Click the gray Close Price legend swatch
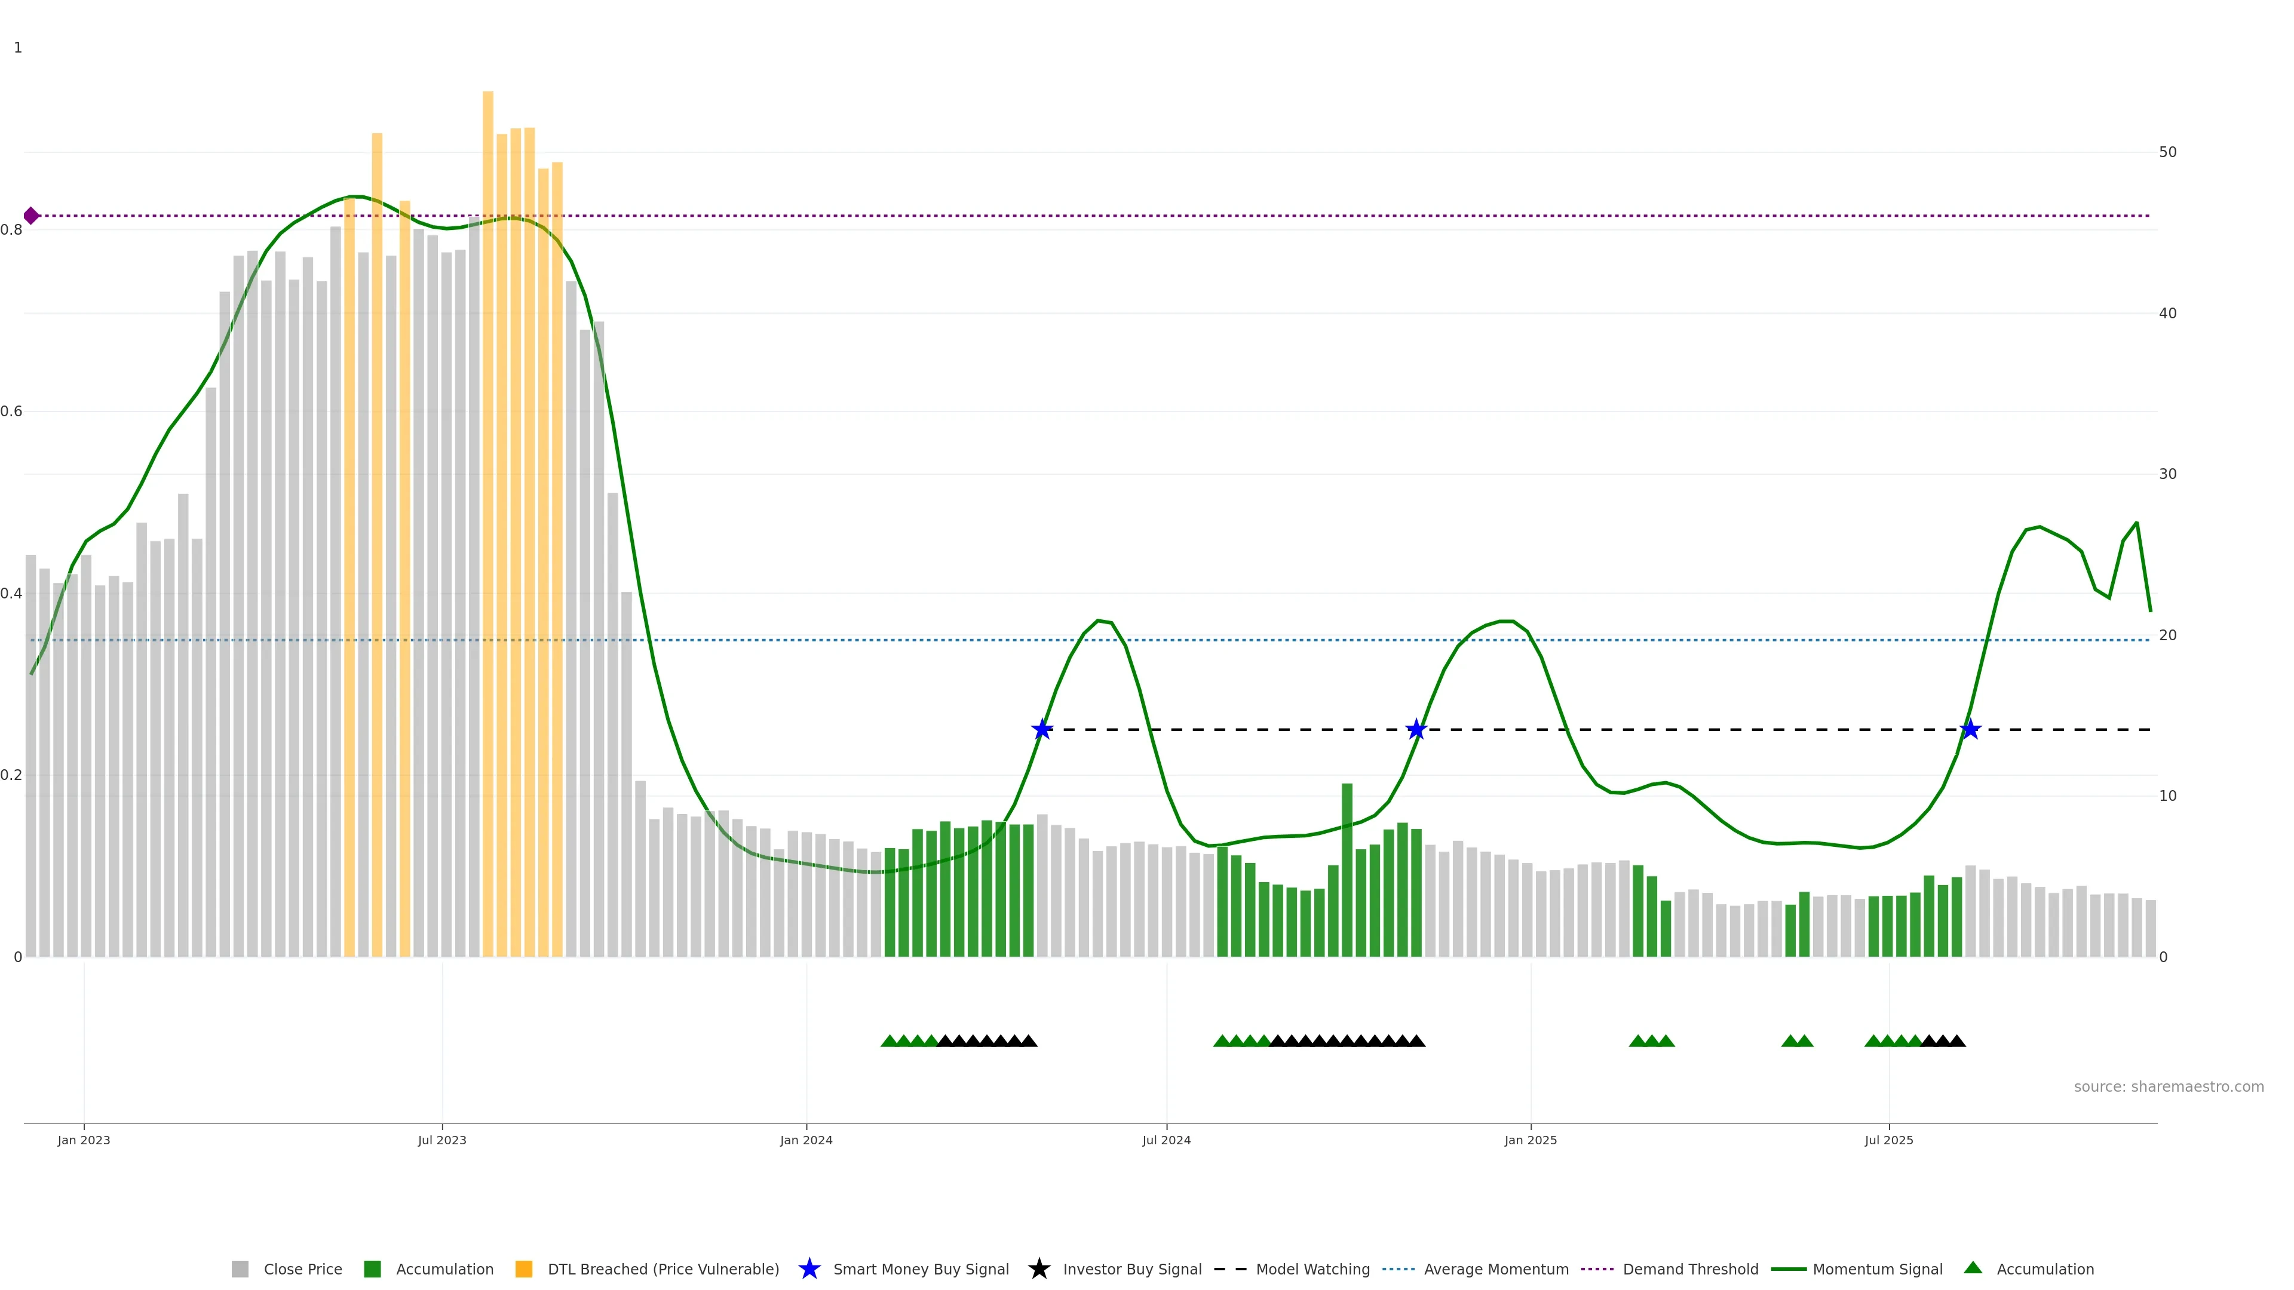This screenshot has width=2294, height=1290. [x=240, y=1268]
